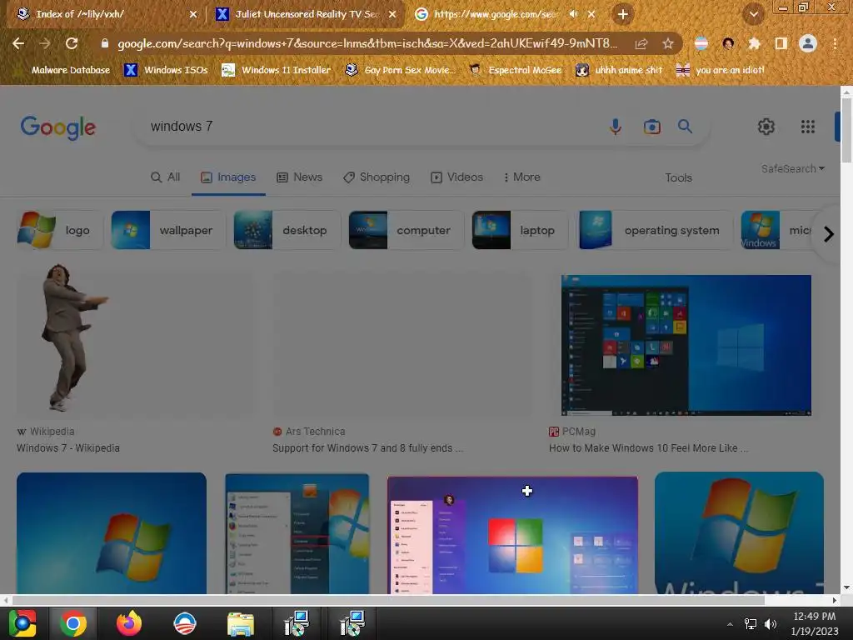This screenshot has height=640, width=853.
Task: Filter images by the wallpaper chip
Action: click(168, 230)
